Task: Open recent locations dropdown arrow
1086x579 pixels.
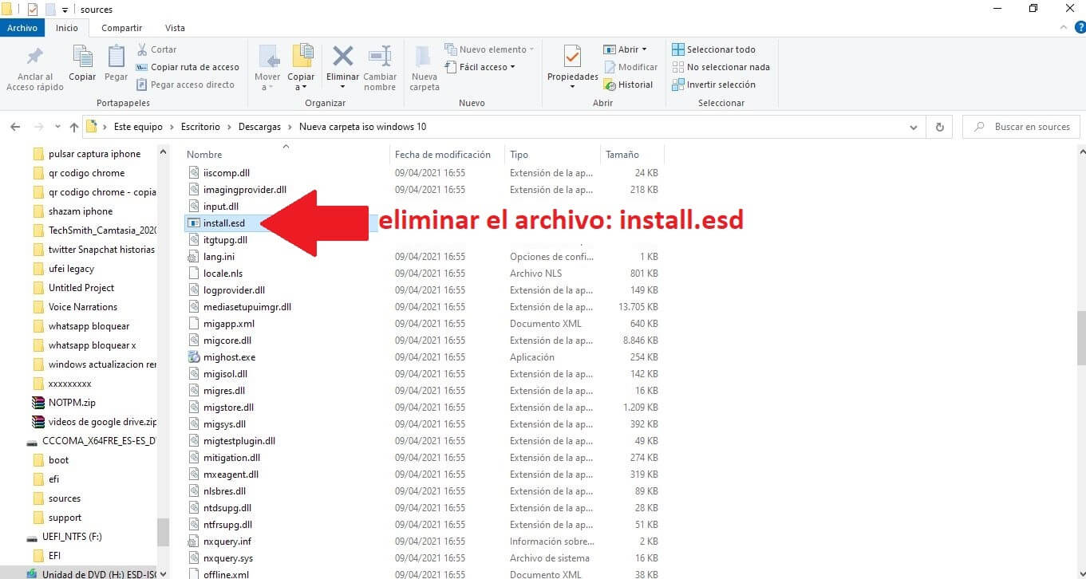Action: pos(57,127)
